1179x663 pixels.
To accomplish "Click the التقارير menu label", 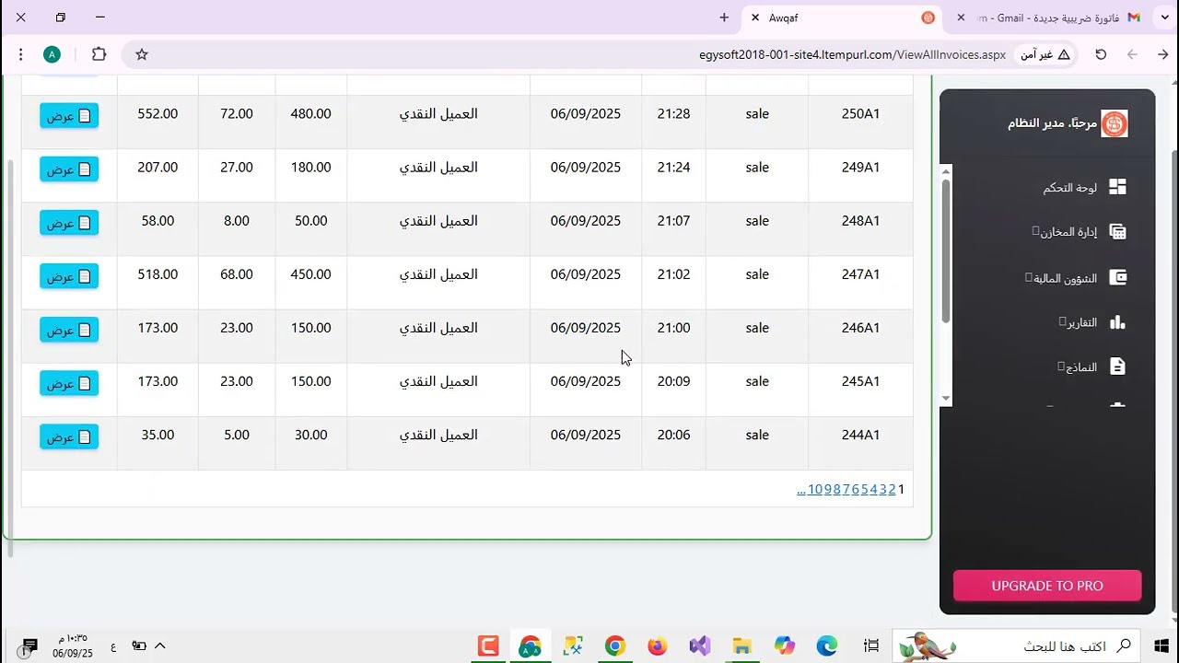I will point(1082,323).
